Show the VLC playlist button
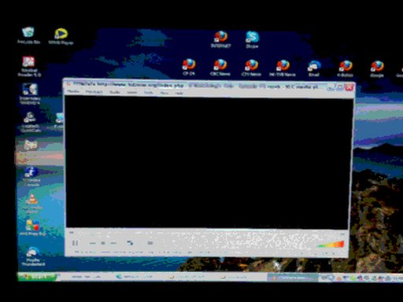The height and width of the screenshot is (302, 403). (x=150, y=243)
